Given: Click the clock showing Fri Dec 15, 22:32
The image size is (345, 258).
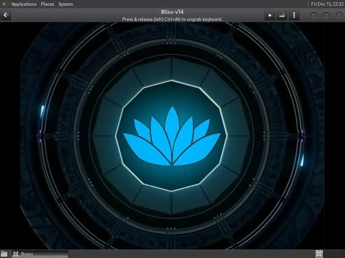Looking at the screenshot, I should pyautogui.click(x=327, y=4).
